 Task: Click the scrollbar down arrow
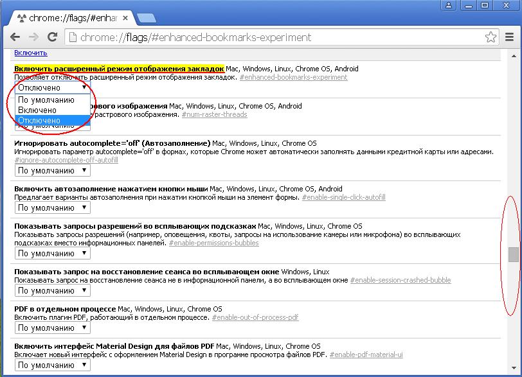pos(514,368)
